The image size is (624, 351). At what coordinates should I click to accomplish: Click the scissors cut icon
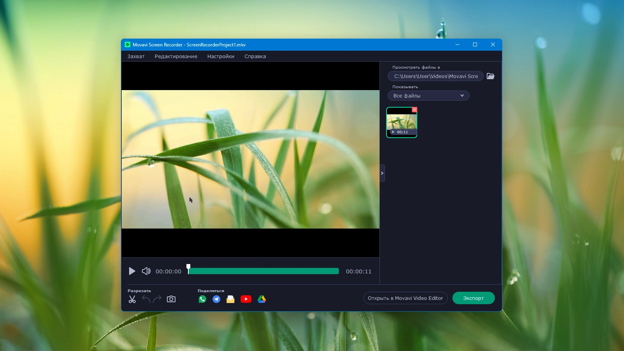[132, 299]
